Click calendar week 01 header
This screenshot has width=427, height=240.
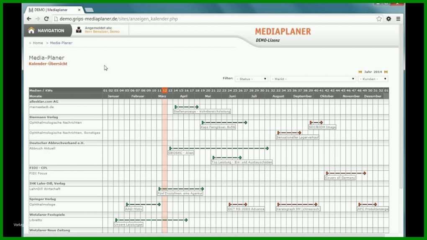[105, 90]
